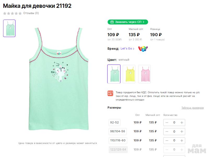Screen dimensions: 210x157
Task: Open the 'Отзывы (0)' reviews link
Action: [x=31, y=13]
